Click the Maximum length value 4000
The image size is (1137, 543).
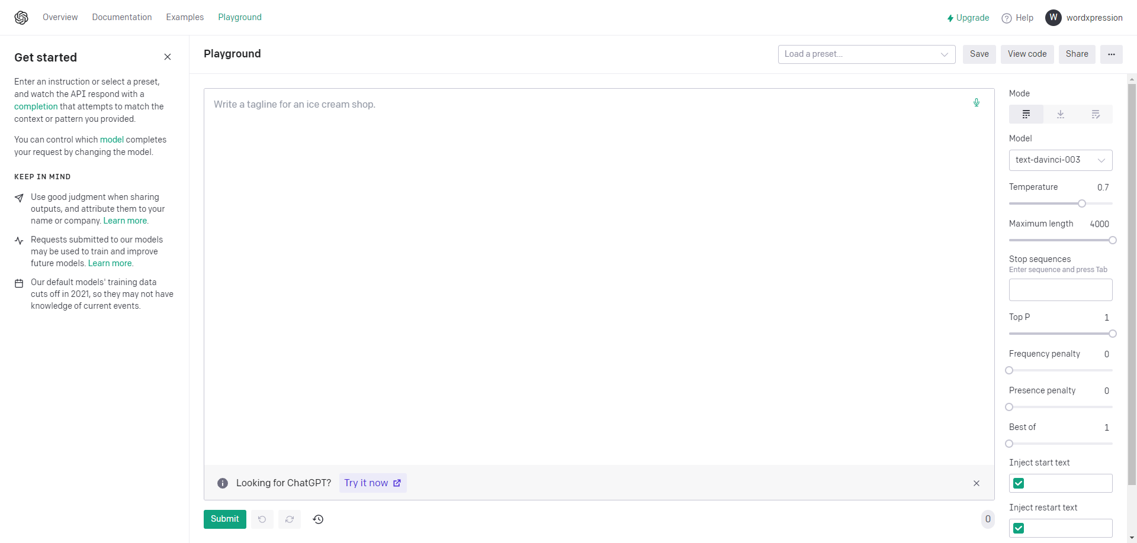point(1099,224)
